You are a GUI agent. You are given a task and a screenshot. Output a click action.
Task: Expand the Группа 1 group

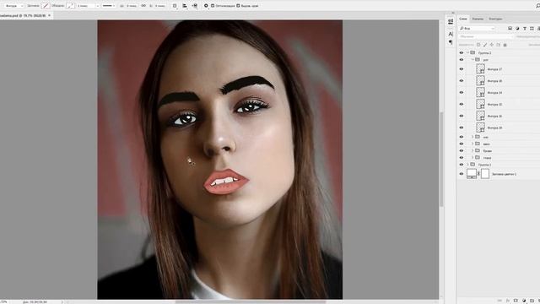[x=468, y=165]
